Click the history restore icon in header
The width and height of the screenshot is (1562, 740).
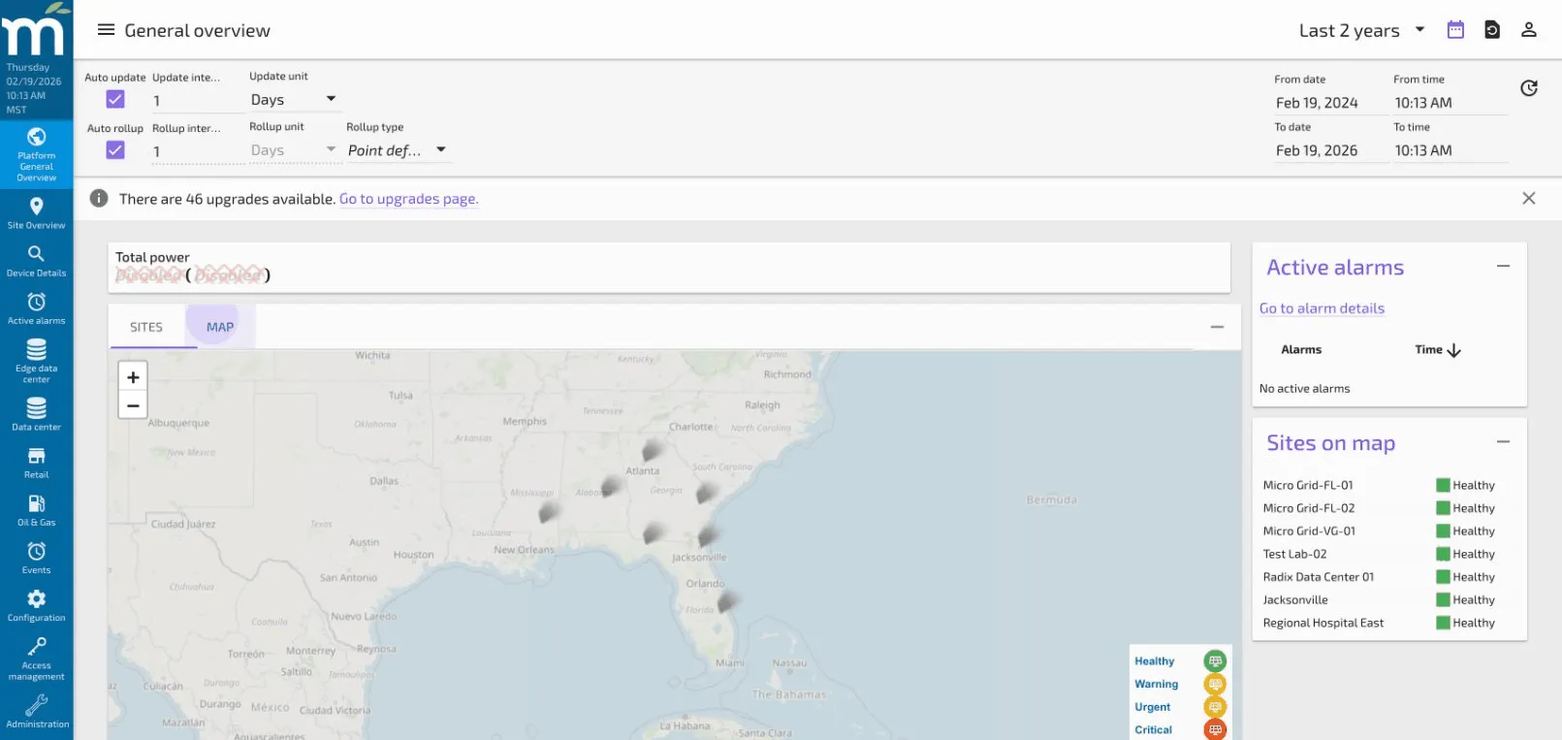pyautogui.click(x=1492, y=30)
